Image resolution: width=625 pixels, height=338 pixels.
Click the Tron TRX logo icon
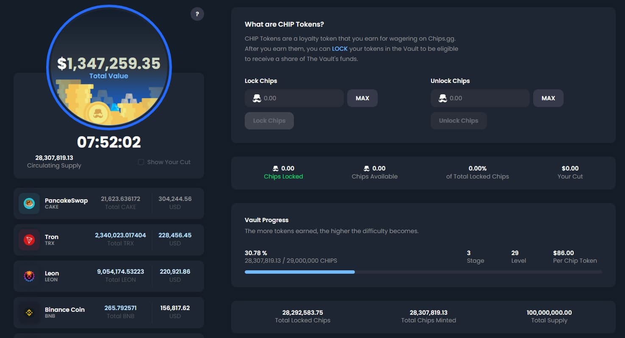(29, 240)
